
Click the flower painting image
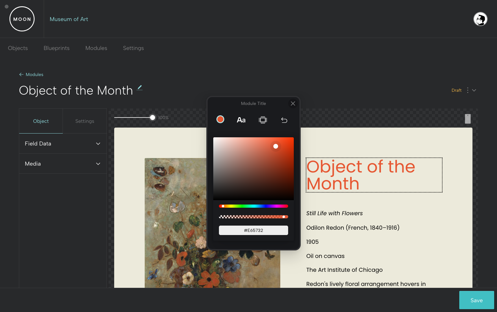click(x=212, y=223)
